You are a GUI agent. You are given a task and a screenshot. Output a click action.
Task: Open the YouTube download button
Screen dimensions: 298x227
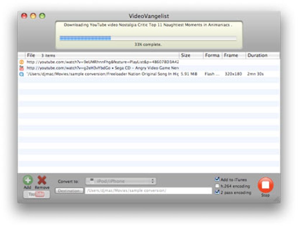click(37, 194)
